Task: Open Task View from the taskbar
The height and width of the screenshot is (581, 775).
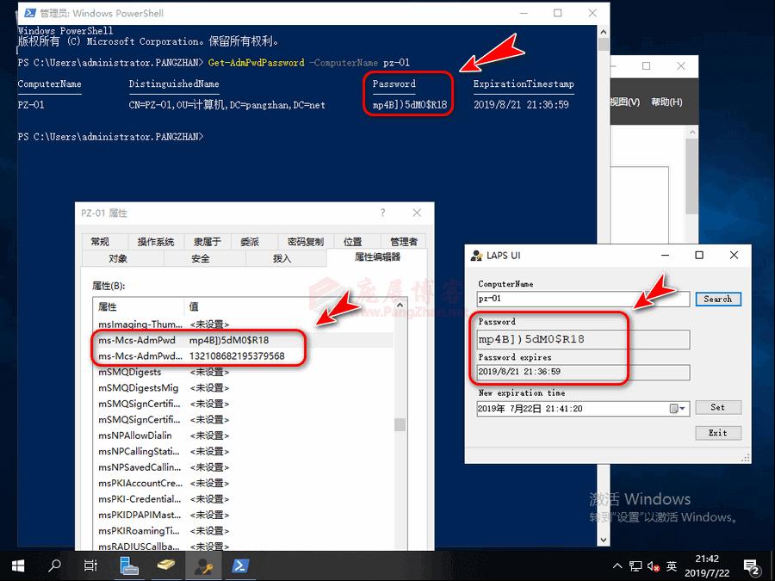Action: [x=90, y=566]
